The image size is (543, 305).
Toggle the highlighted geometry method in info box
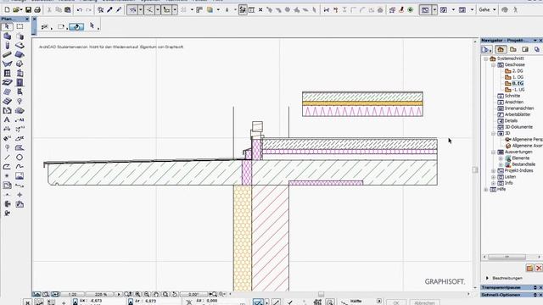tap(76, 26)
